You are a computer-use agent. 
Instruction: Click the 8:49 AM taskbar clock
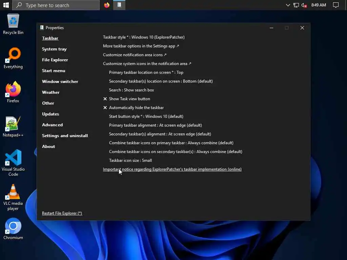(319, 5)
